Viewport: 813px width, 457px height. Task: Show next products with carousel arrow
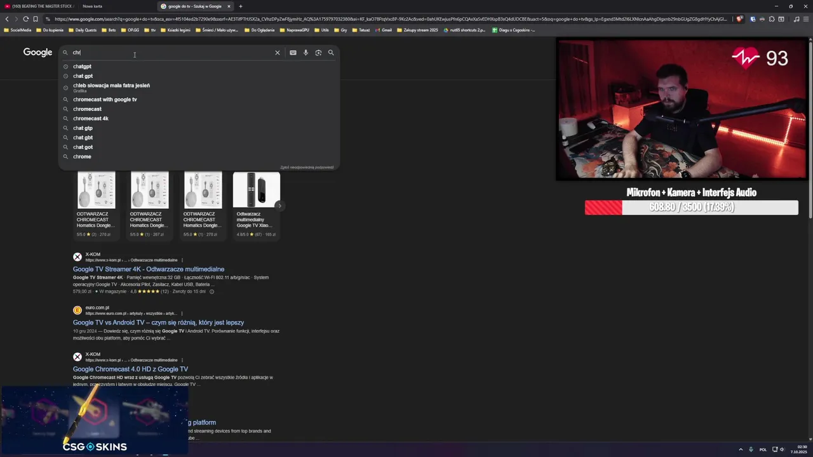[x=279, y=206]
